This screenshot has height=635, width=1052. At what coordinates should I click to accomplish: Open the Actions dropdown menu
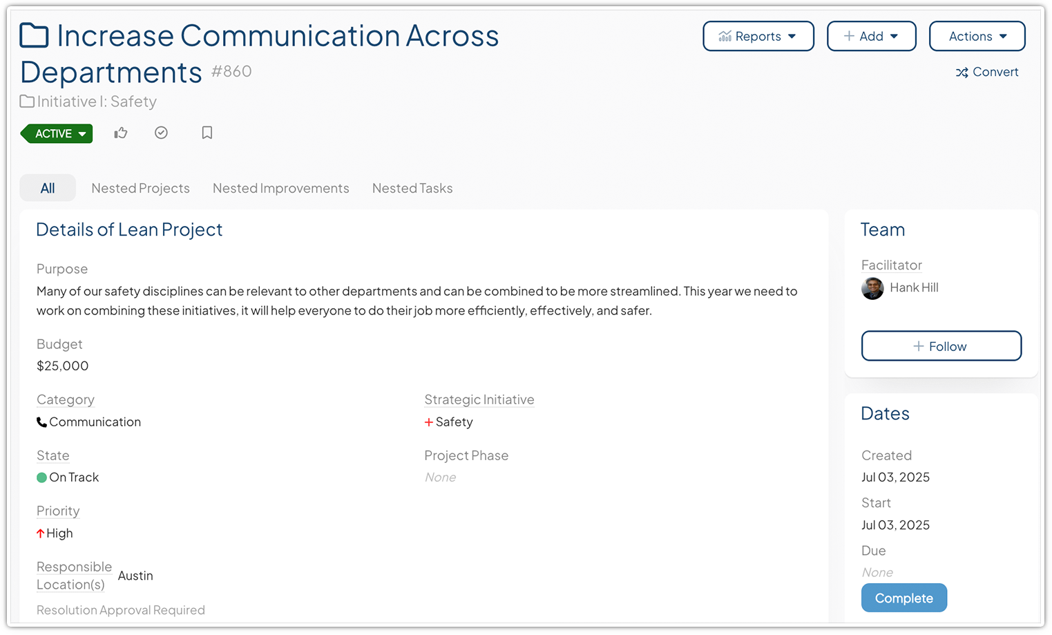977,36
